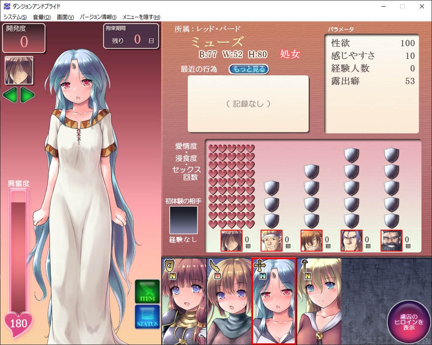Click the 最近の行為 label

[x=199, y=69]
